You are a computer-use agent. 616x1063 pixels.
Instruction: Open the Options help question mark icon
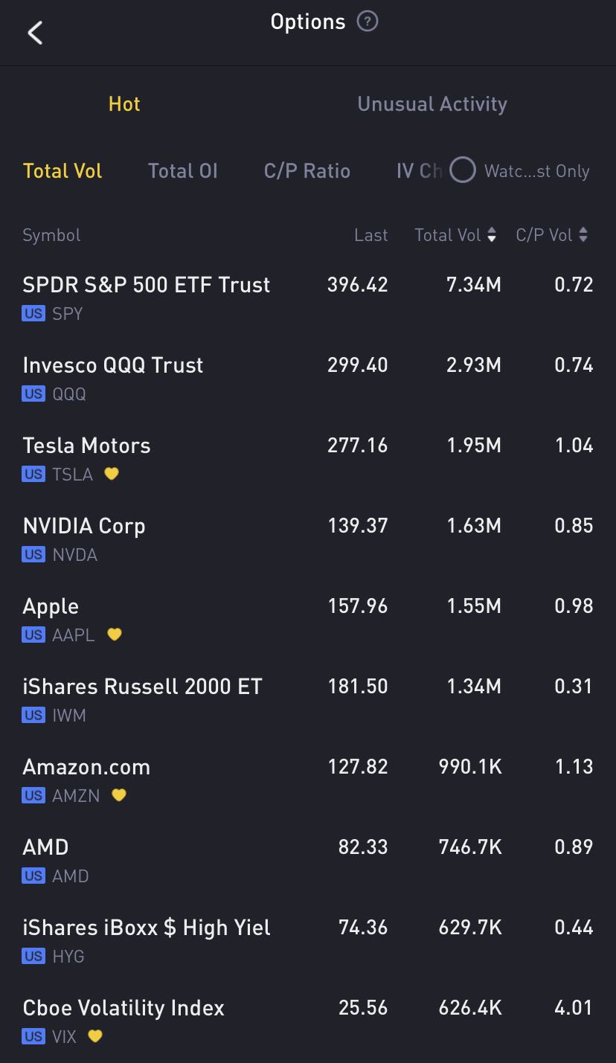tap(368, 22)
